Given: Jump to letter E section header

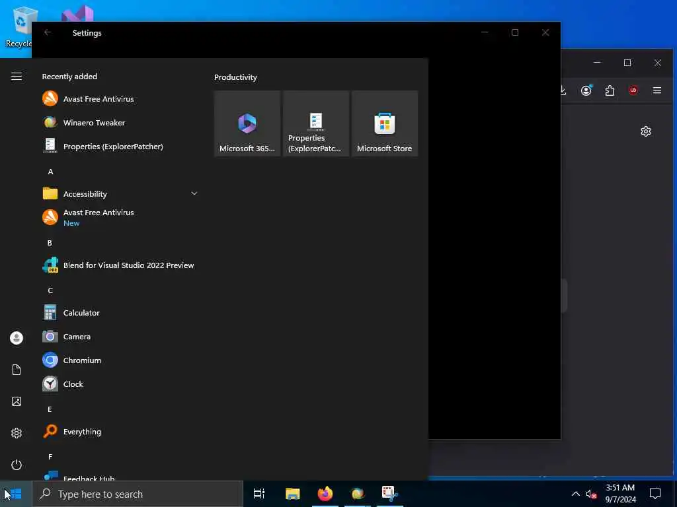Looking at the screenshot, I should pyautogui.click(x=50, y=409).
